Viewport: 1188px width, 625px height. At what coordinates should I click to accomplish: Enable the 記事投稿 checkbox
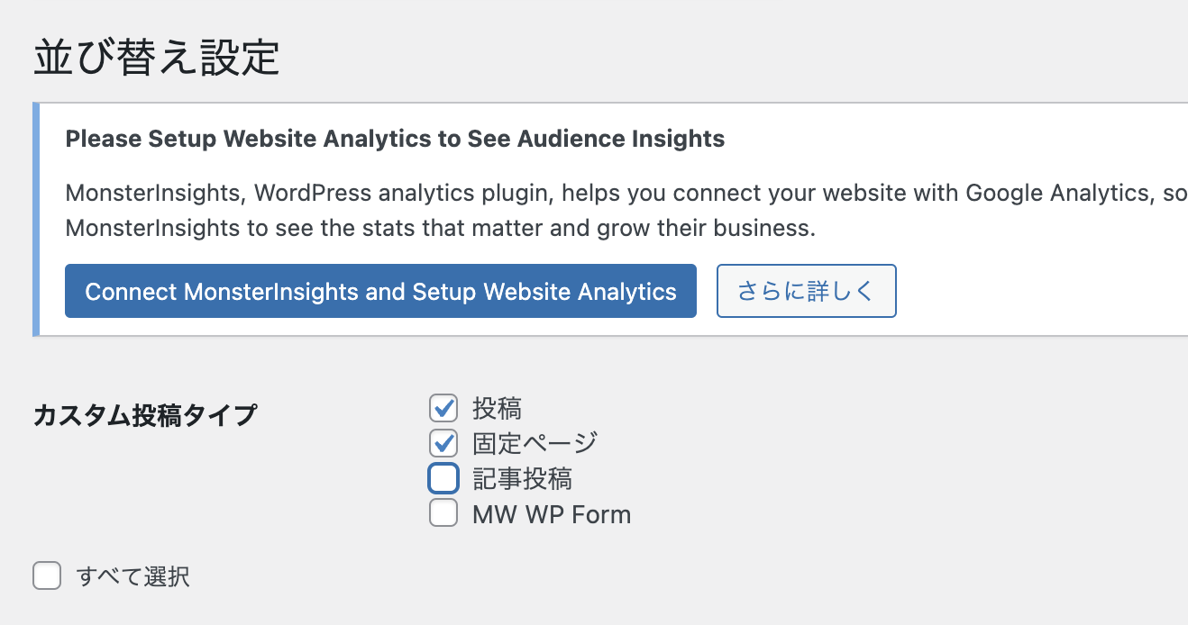[443, 478]
